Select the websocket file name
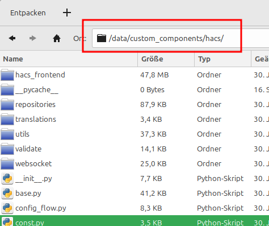This screenshot has height=226, width=269. [33, 164]
